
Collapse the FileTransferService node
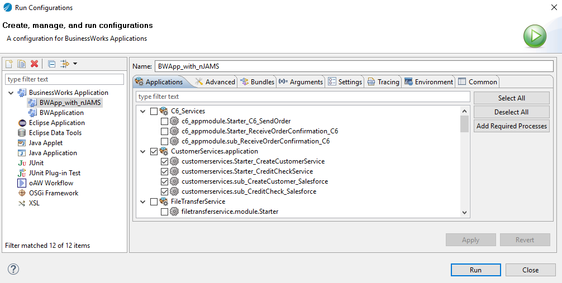(142, 202)
